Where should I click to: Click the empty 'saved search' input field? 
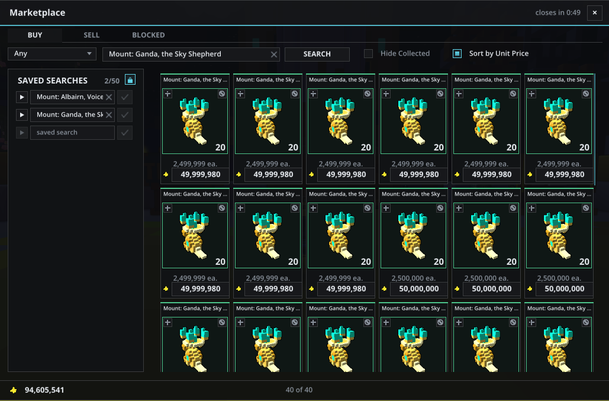(72, 133)
